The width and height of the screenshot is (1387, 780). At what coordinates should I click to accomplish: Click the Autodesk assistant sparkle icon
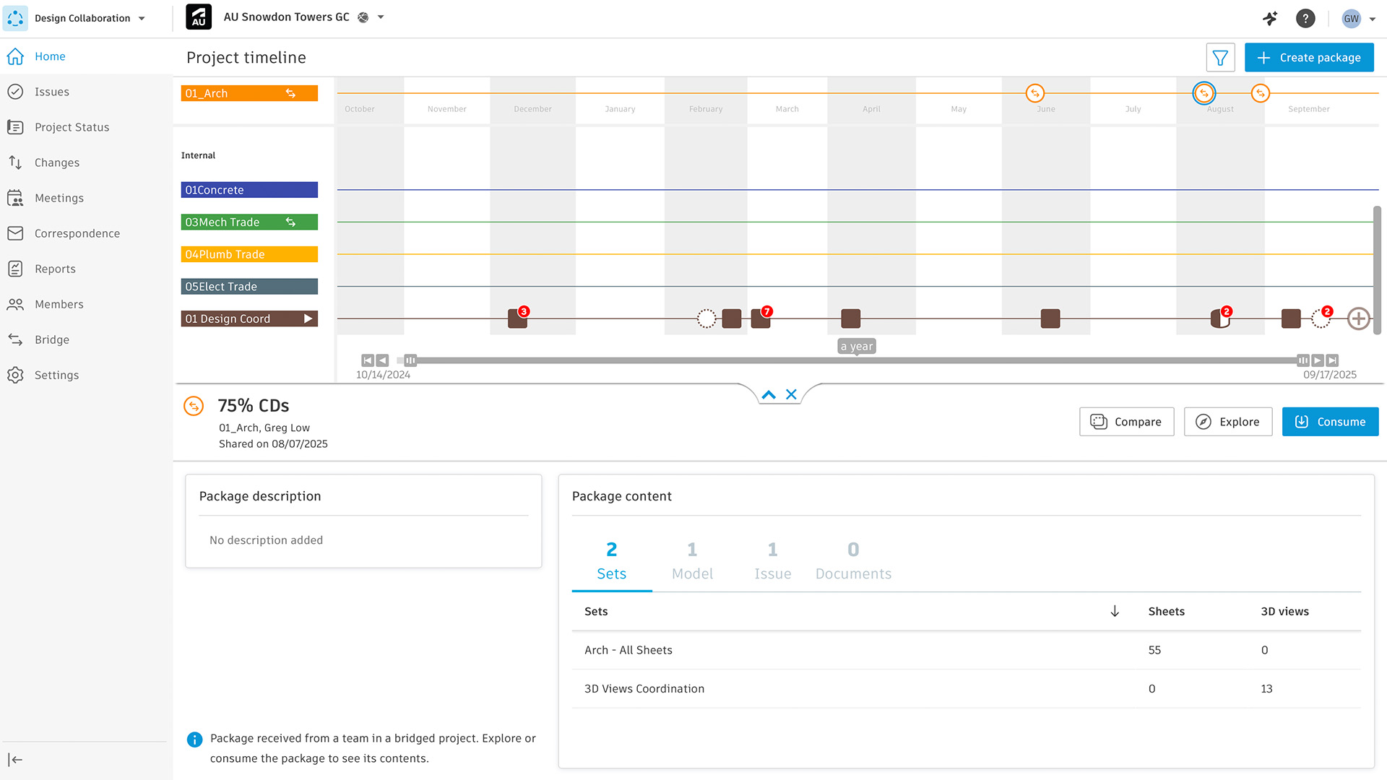click(x=1270, y=19)
